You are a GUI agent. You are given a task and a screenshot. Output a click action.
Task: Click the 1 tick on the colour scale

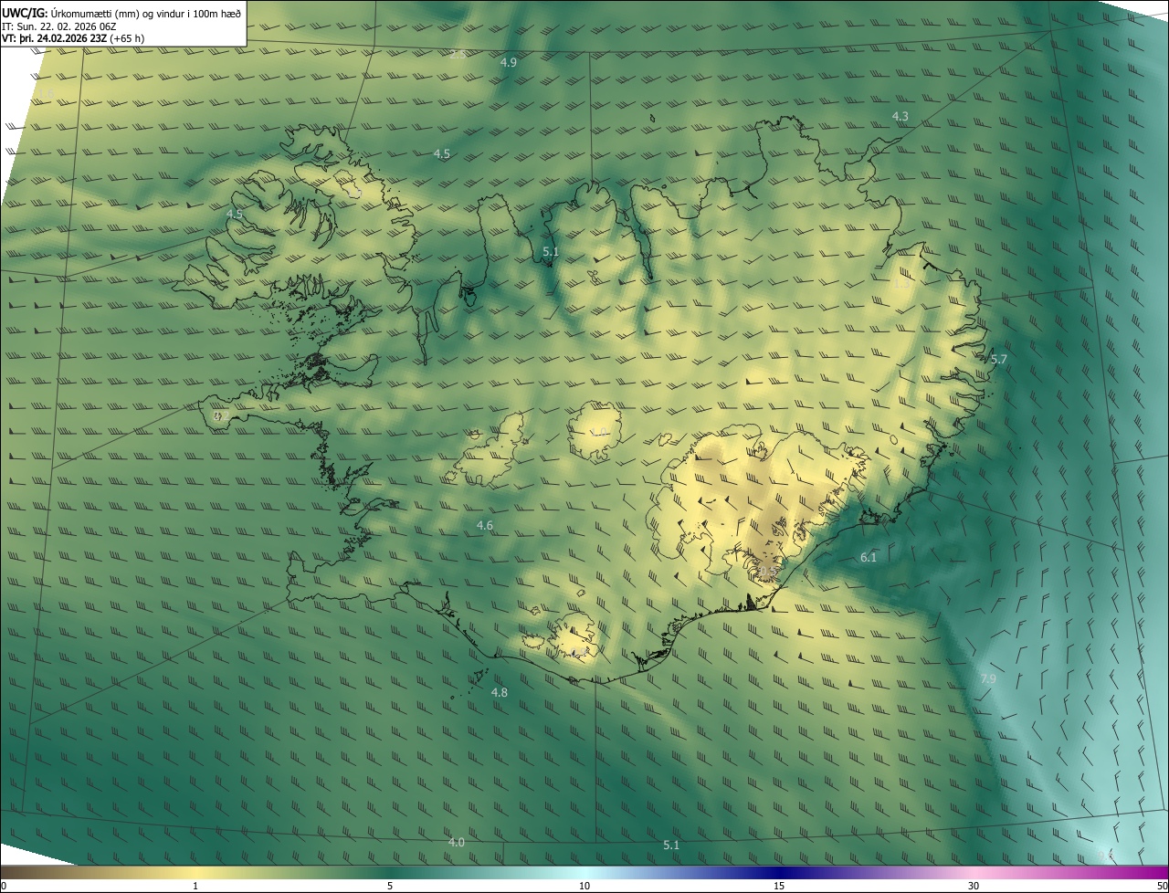(195, 886)
